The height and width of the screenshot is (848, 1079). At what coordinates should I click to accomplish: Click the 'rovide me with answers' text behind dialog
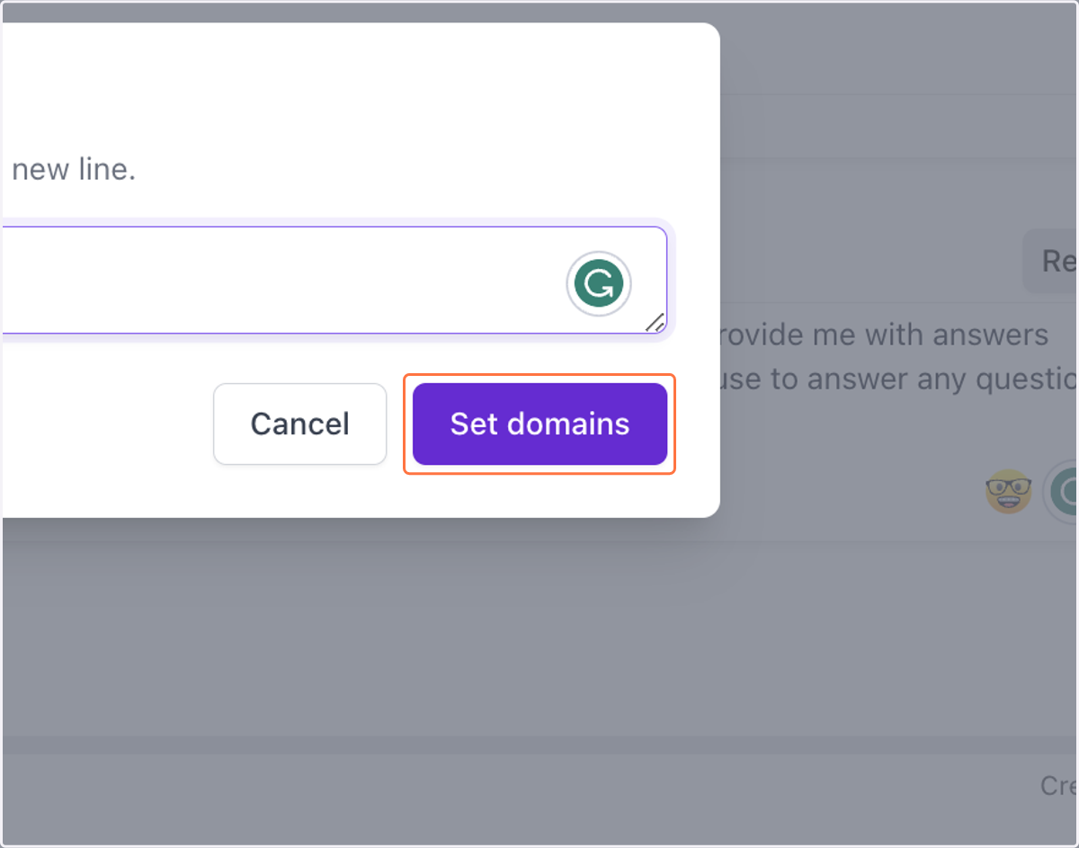(x=885, y=335)
